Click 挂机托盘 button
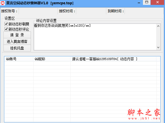Viewport: 165px width, 123px height. pos(17,48)
